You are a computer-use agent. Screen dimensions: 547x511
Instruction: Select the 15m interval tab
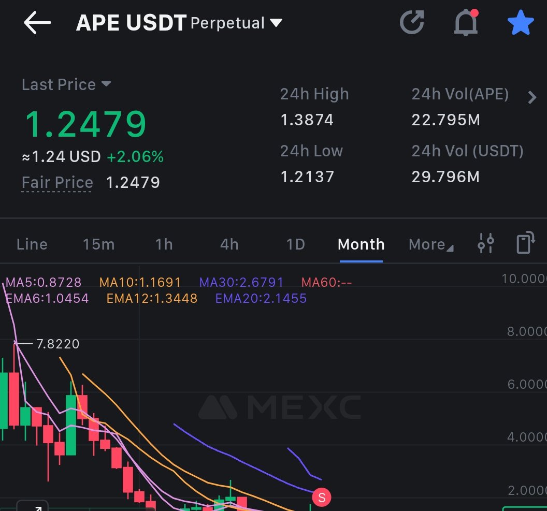coord(98,244)
